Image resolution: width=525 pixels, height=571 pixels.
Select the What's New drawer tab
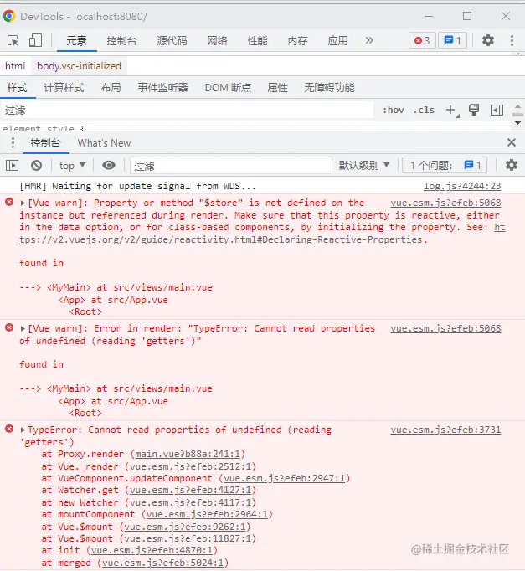[x=104, y=143]
